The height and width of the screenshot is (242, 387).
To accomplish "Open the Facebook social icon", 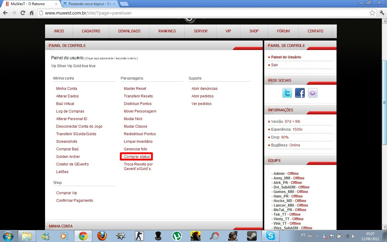I will [300, 93].
